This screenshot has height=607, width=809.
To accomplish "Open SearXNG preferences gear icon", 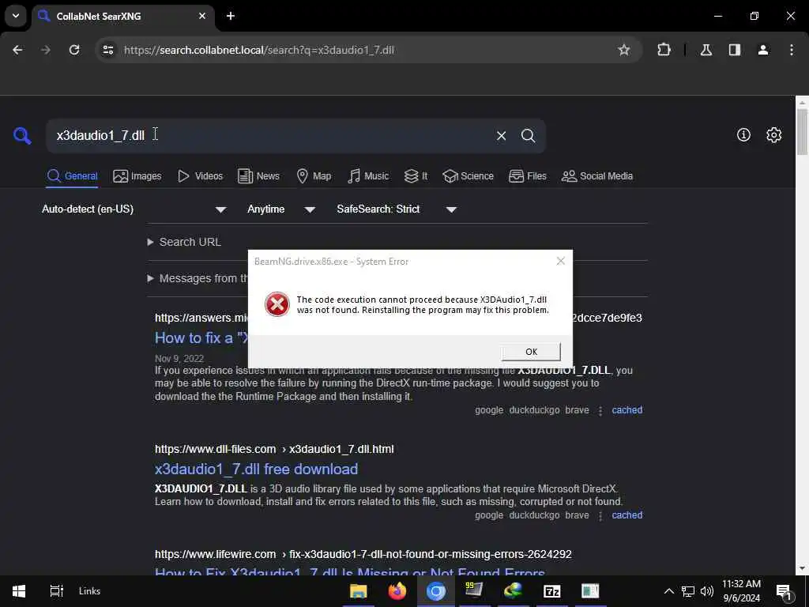I will [774, 134].
